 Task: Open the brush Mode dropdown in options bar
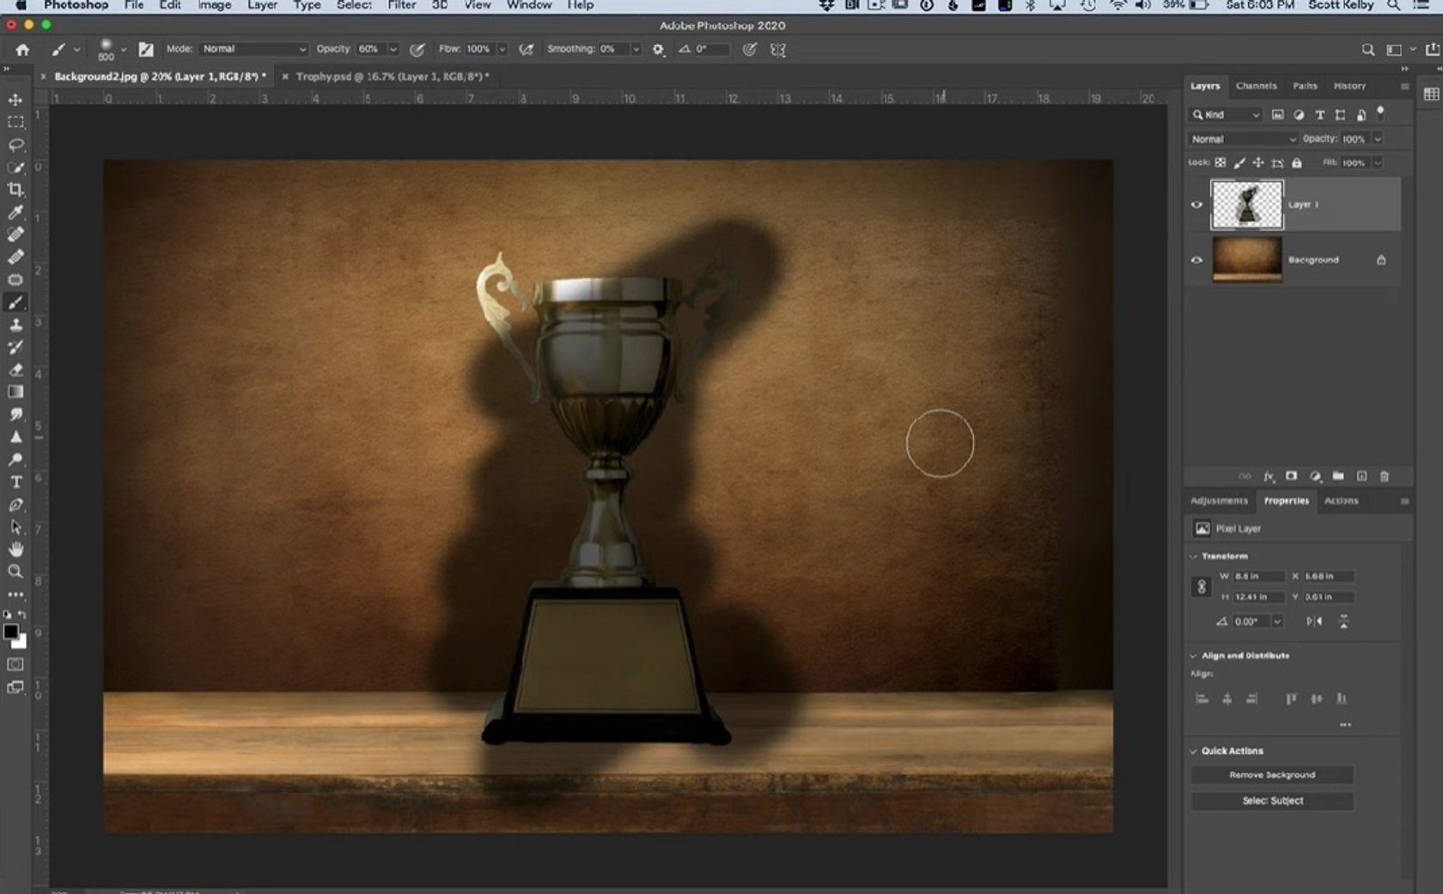coord(253,49)
